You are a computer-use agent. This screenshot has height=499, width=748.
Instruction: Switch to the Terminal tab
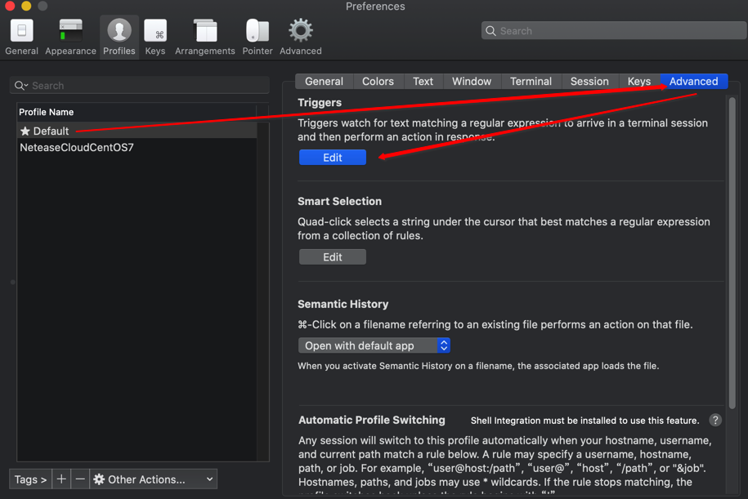531,82
